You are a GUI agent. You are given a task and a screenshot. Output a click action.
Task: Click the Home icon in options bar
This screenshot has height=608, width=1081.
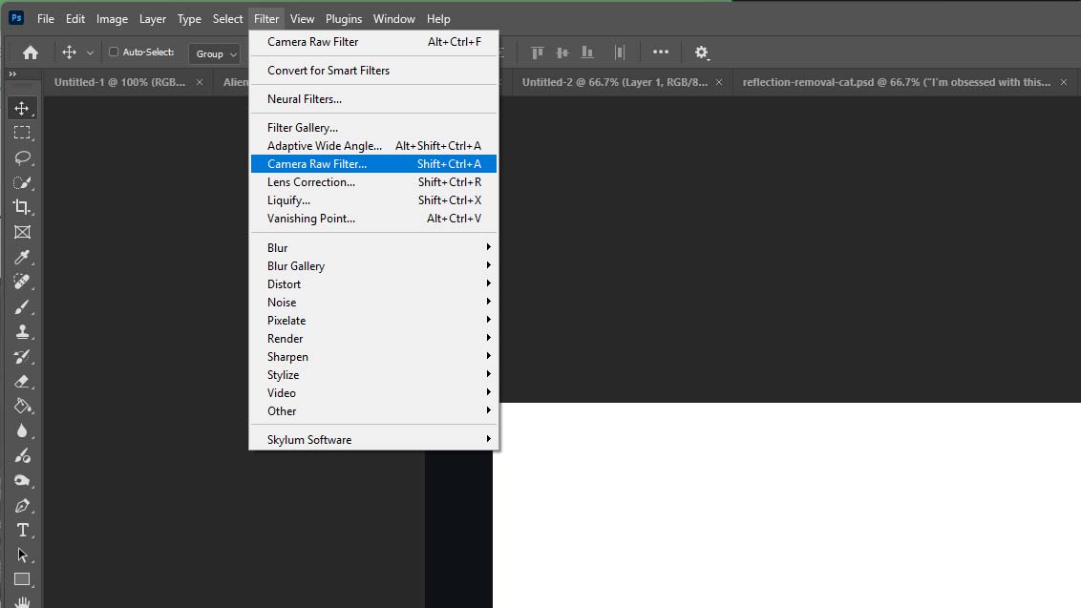pos(31,52)
